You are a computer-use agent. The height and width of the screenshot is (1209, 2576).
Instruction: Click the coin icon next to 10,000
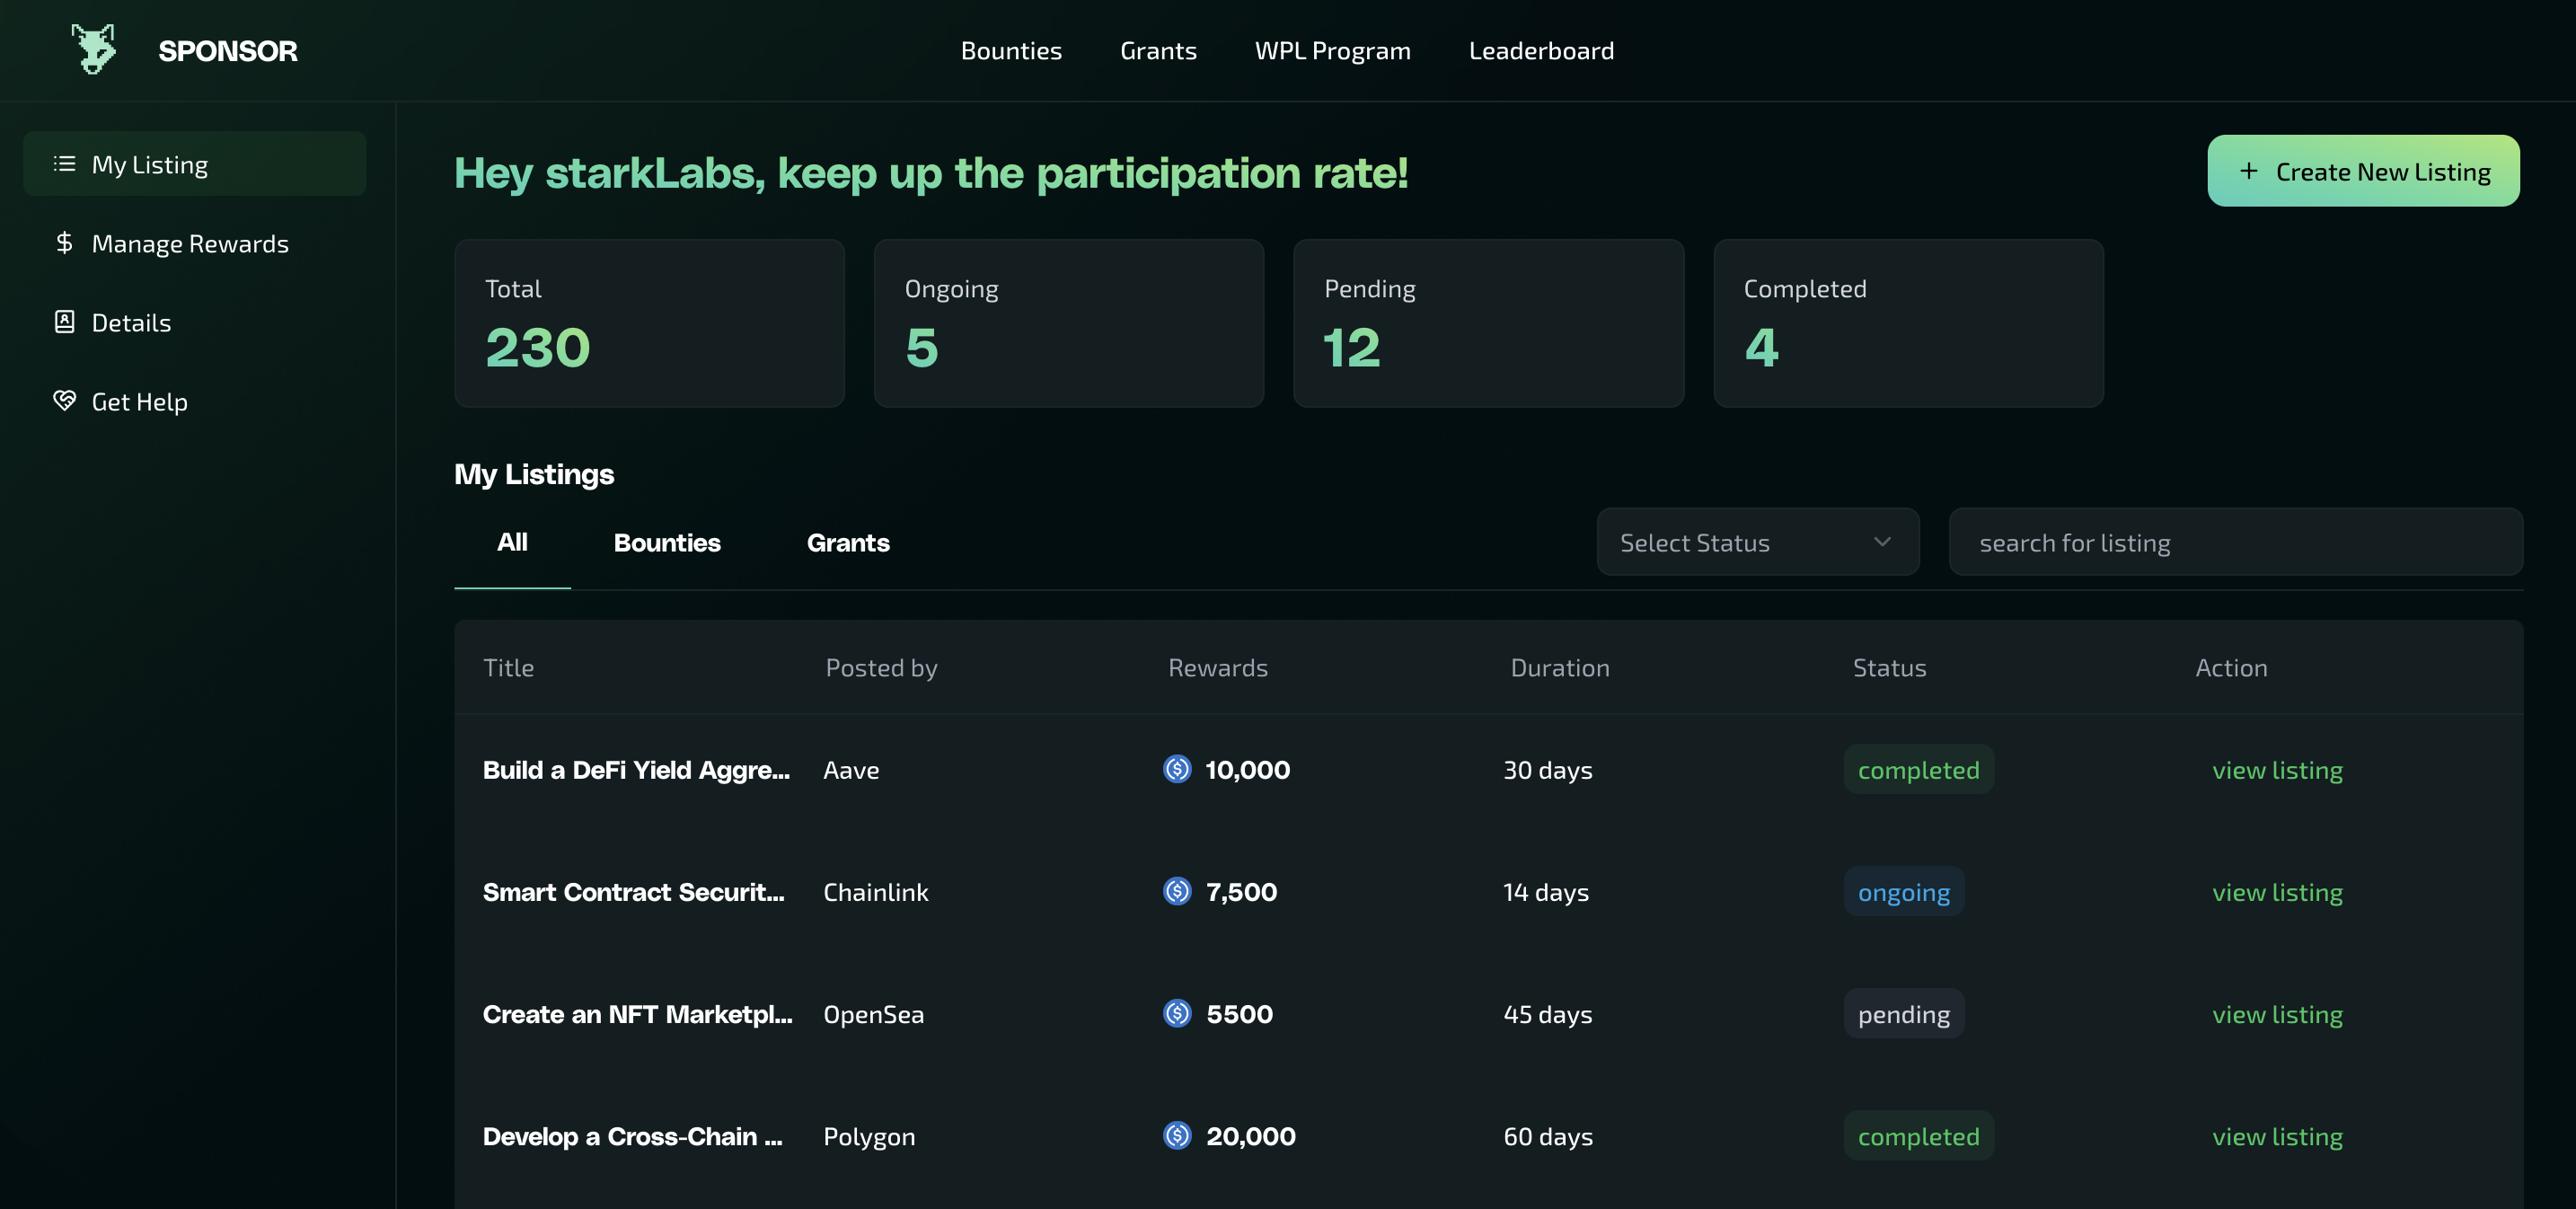(x=1177, y=769)
